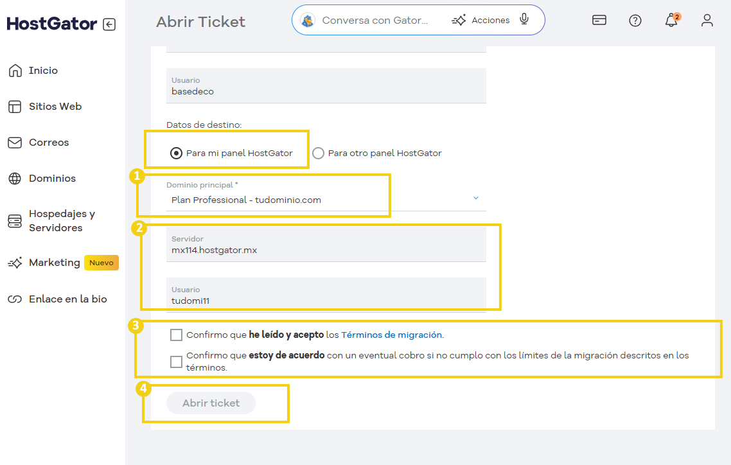Viewport: 731px width, 465px height.
Task: Select the Sitios Web icon
Action: (14, 106)
